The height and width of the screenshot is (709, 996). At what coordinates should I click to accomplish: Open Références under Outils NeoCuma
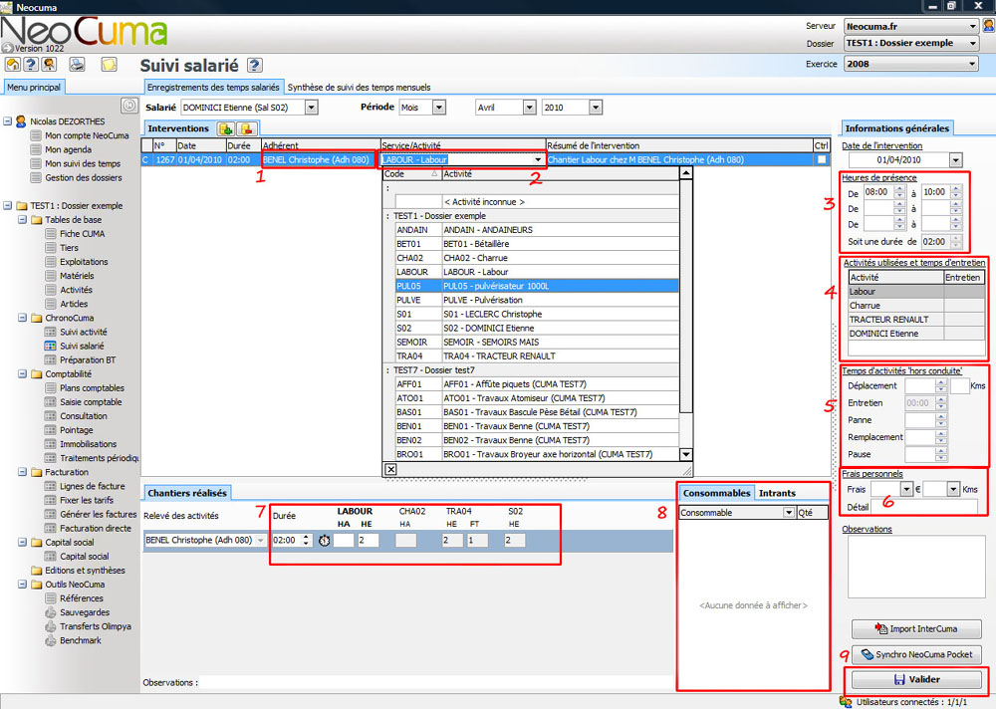pos(82,598)
